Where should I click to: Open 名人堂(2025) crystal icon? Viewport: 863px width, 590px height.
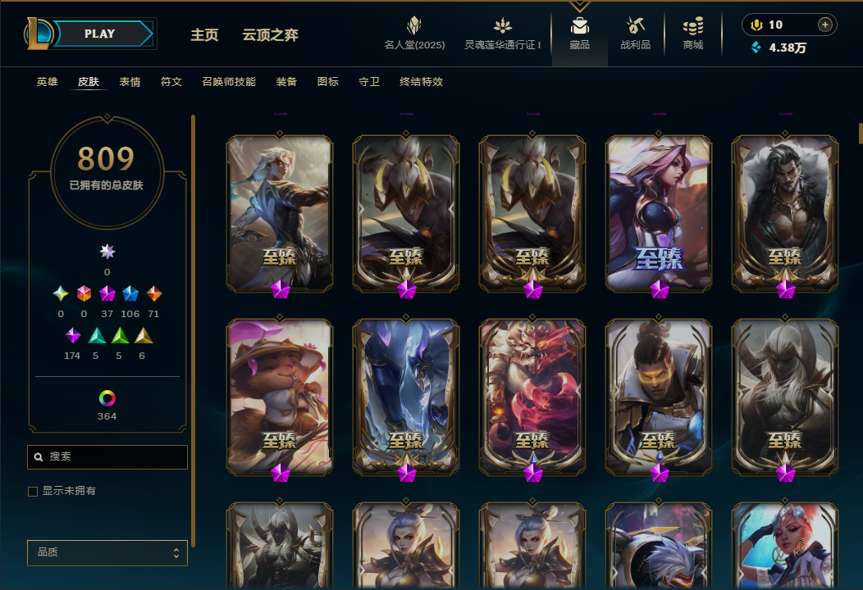point(414,25)
